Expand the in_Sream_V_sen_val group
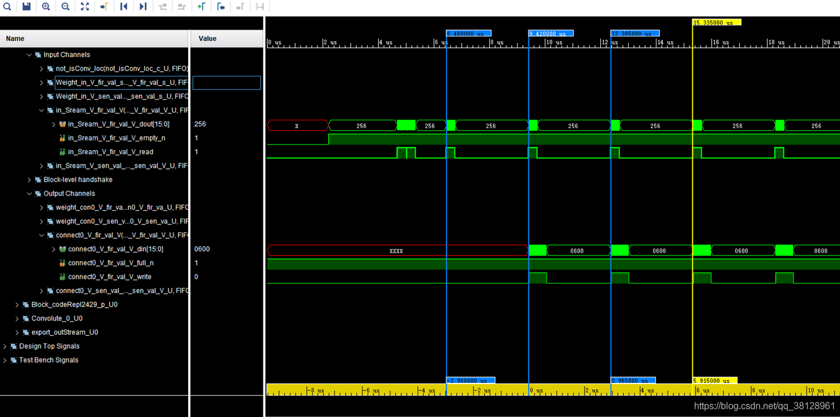 click(x=41, y=166)
